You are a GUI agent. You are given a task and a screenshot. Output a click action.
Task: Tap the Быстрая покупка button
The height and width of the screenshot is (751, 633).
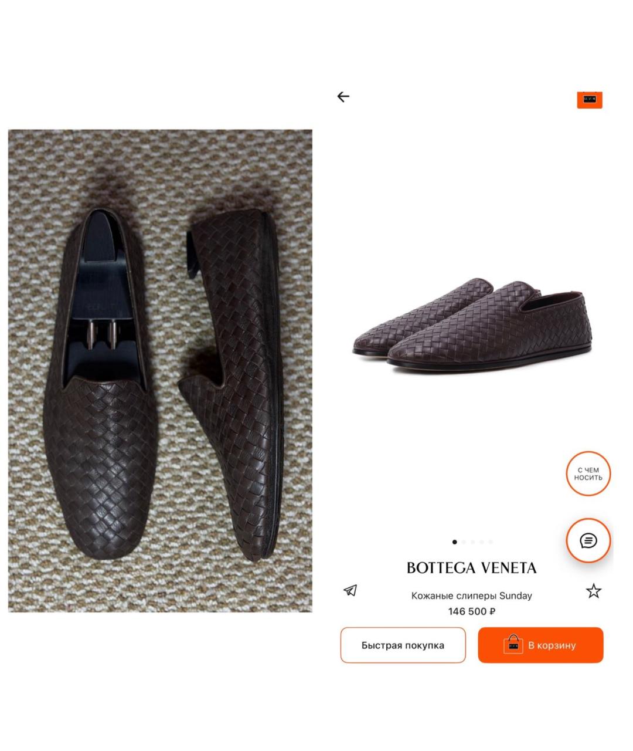coord(403,644)
